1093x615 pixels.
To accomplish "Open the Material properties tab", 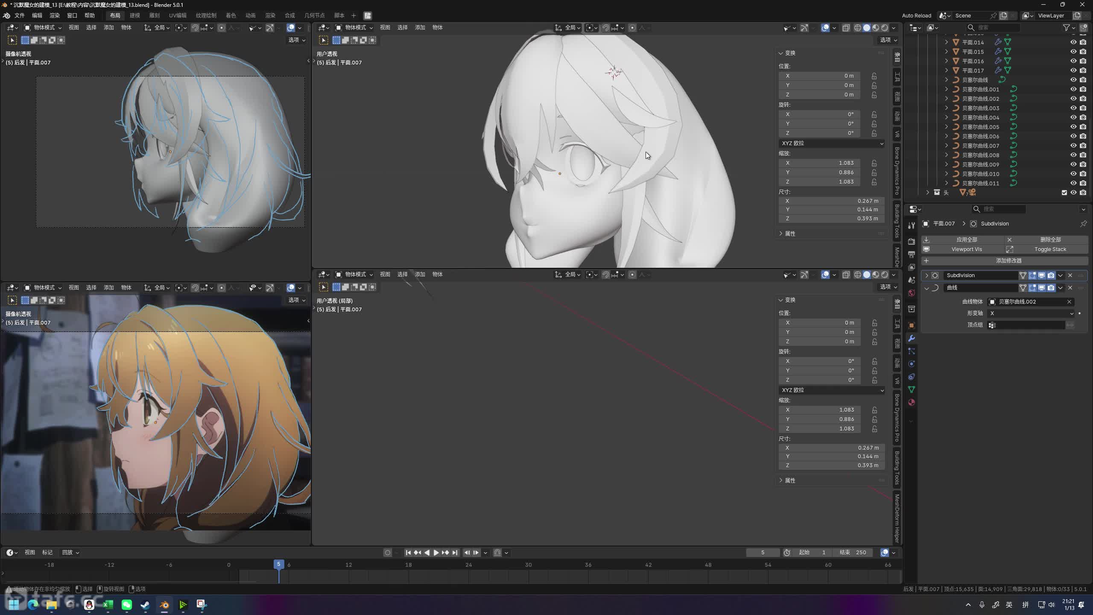I will coord(912,402).
